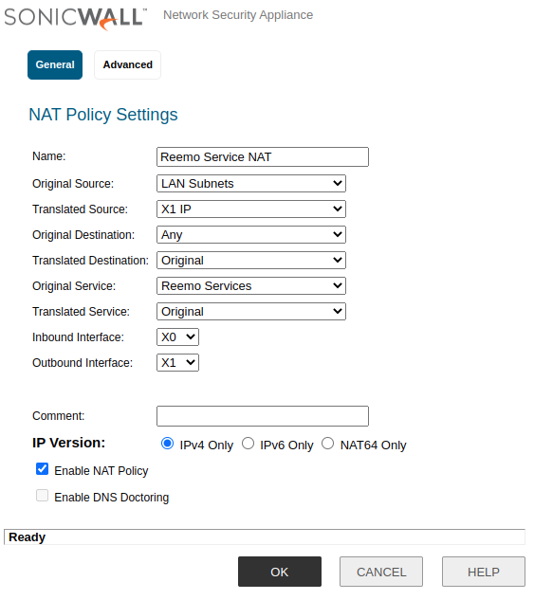534x600 pixels.
Task: Select the IPv4 Only radio button
Action: click(167, 444)
